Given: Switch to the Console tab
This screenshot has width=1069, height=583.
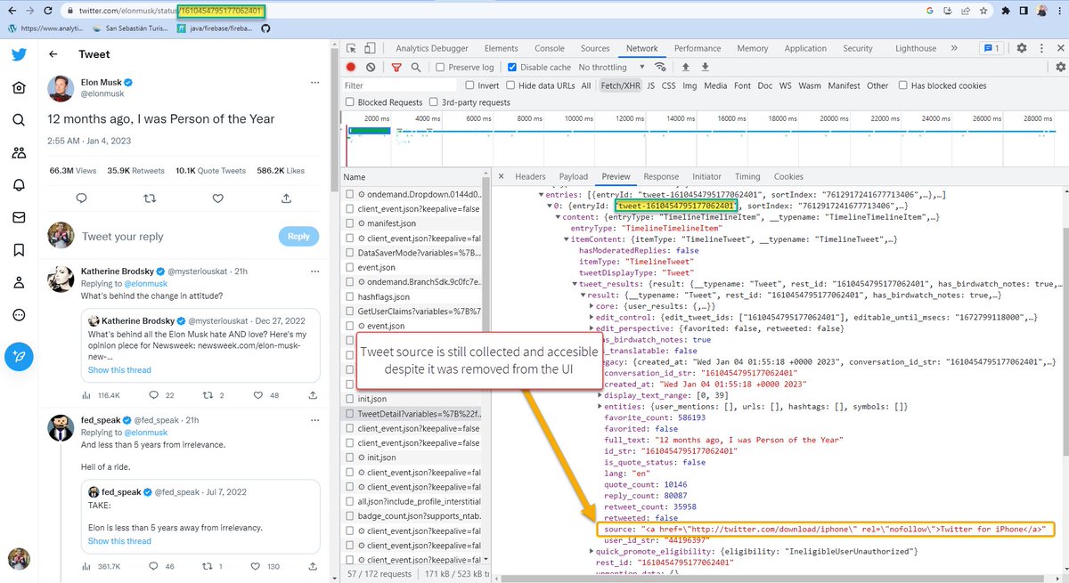Looking at the screenshot, I should (549, 48).
